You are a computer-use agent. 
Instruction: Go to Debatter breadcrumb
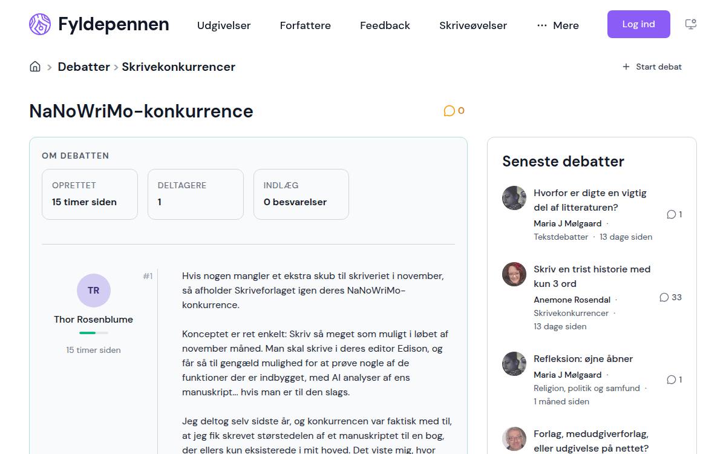pyautogui.click(x=84, y=67)
